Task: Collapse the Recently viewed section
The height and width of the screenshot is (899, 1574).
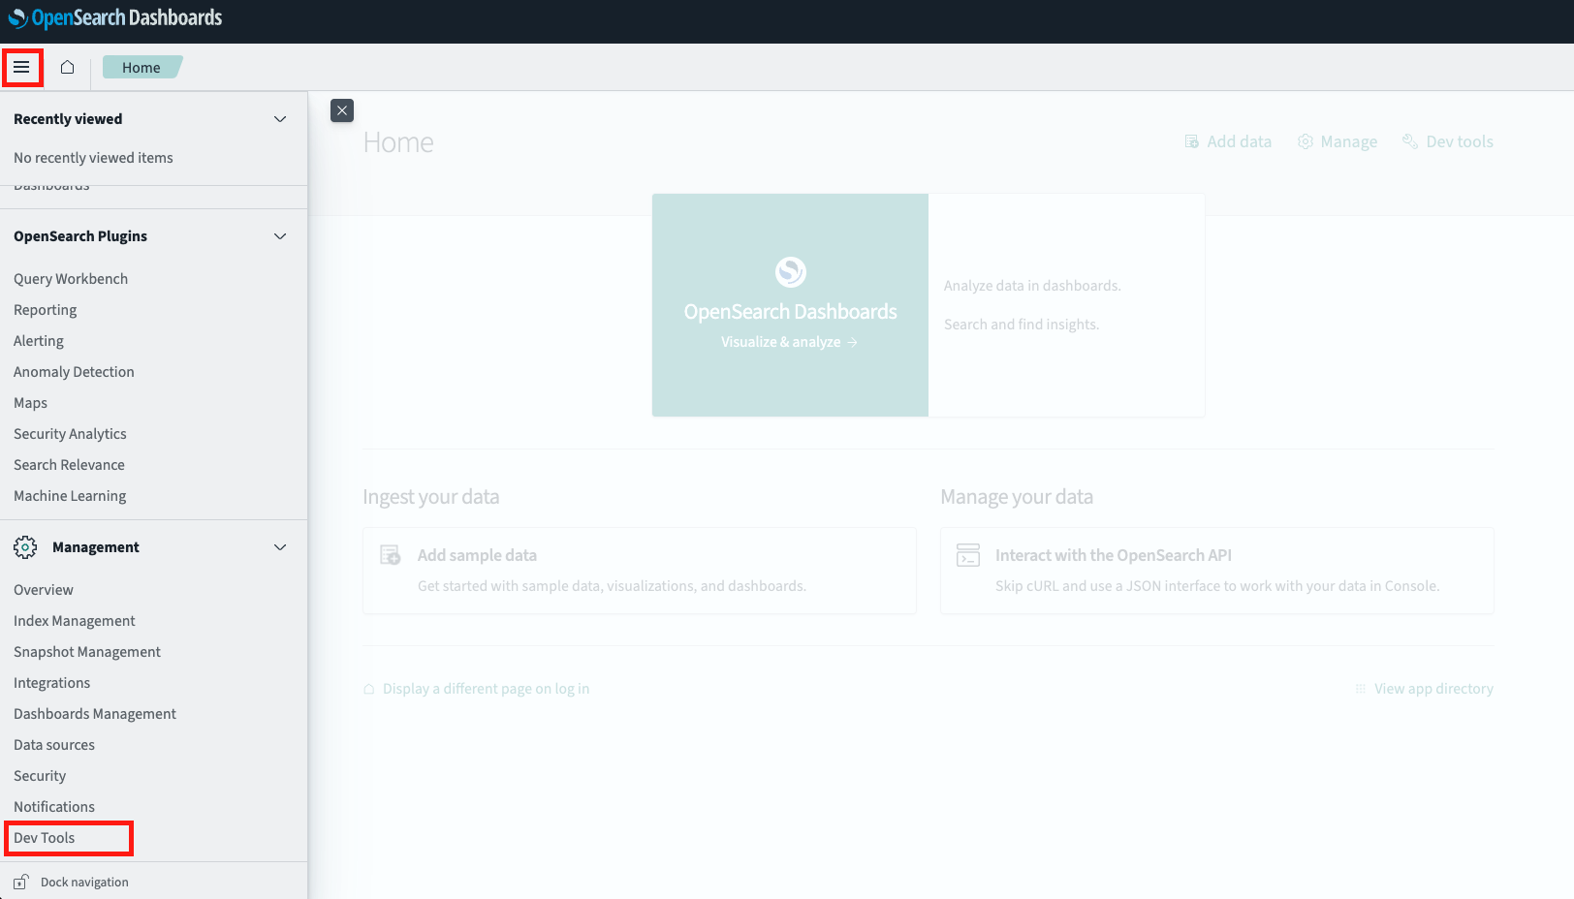Action: 280,118
